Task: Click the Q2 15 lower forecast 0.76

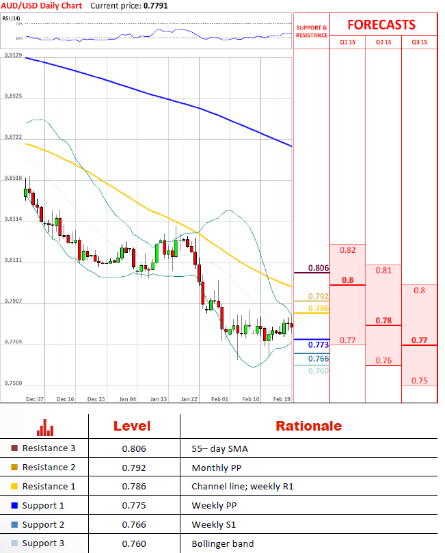Action: coord(383,360)
